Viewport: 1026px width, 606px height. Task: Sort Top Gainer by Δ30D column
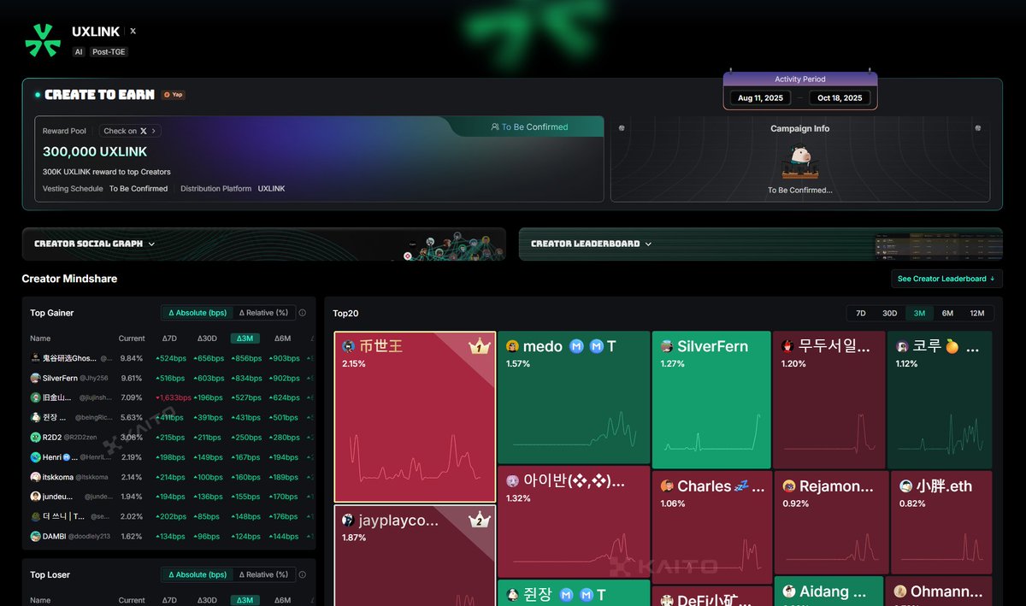coord(208,338)
